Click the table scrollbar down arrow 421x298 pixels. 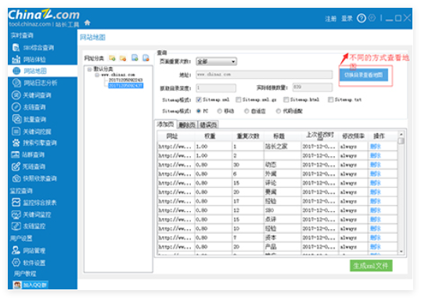click(401, 252)
